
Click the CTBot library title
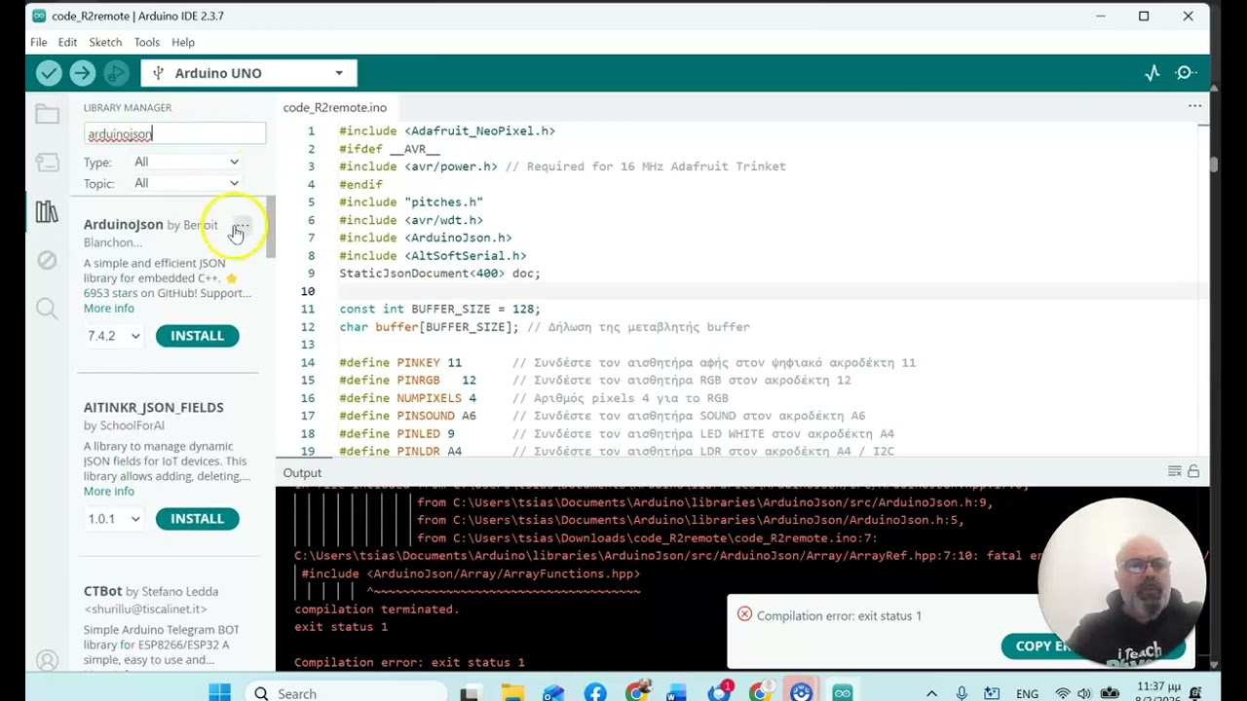tap(102, 591)
